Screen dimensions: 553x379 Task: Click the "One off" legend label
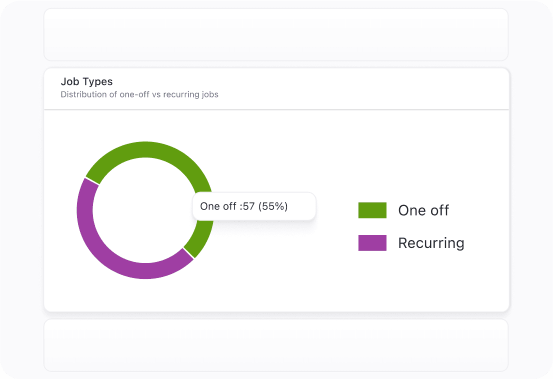tap(423, 210)
